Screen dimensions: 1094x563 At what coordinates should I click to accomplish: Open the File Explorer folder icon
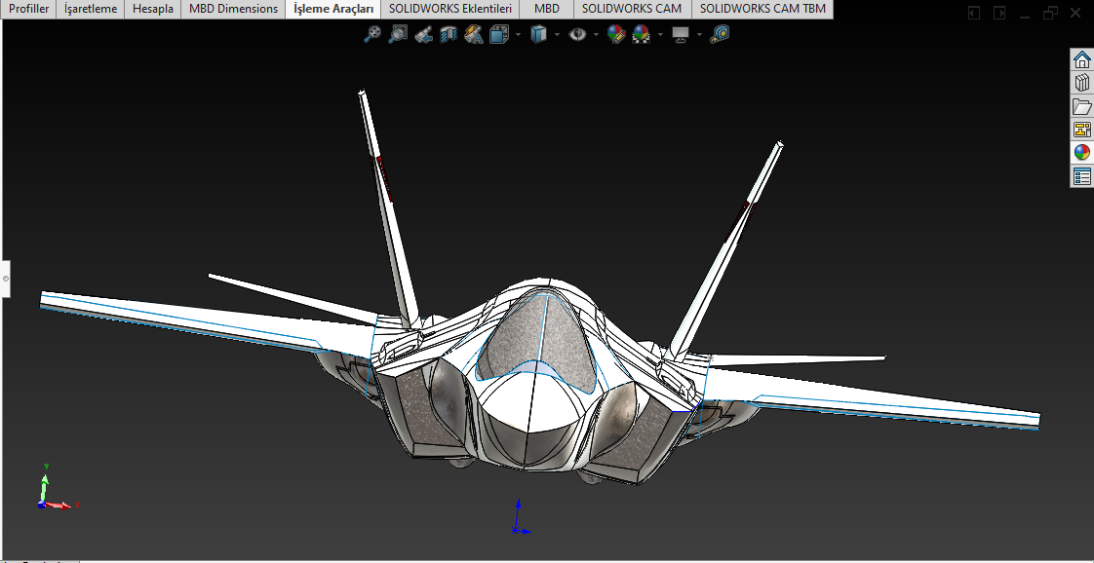point(1081,106)
